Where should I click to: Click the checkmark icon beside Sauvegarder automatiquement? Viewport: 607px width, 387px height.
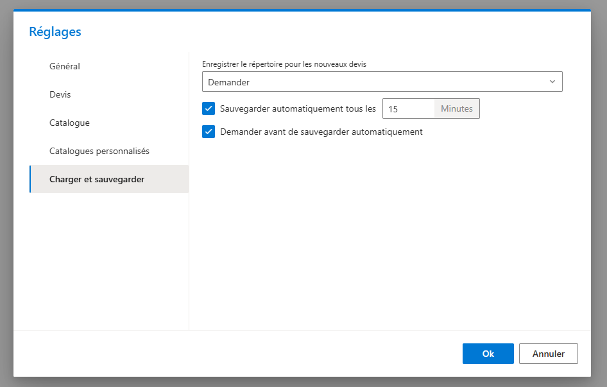(x=209, y=108)
